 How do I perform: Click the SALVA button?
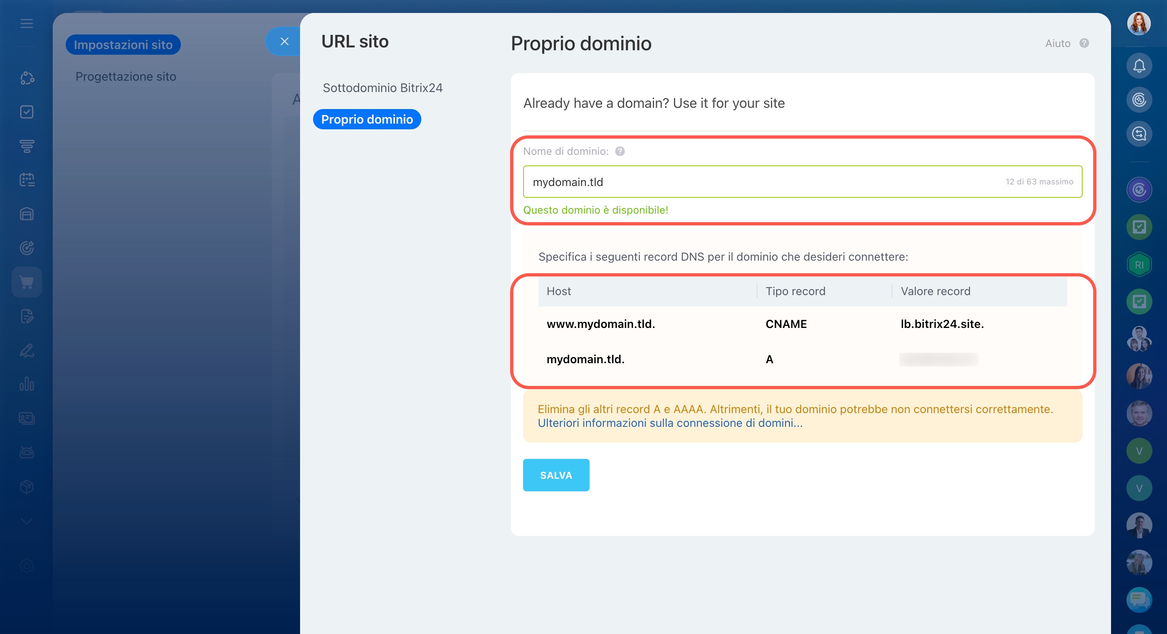pyautogui.click(x=556, y=475)
